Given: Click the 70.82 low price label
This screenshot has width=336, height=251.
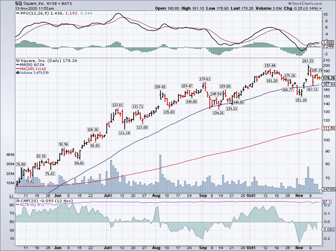Looking at the screenshot, I should coord(30,181).
